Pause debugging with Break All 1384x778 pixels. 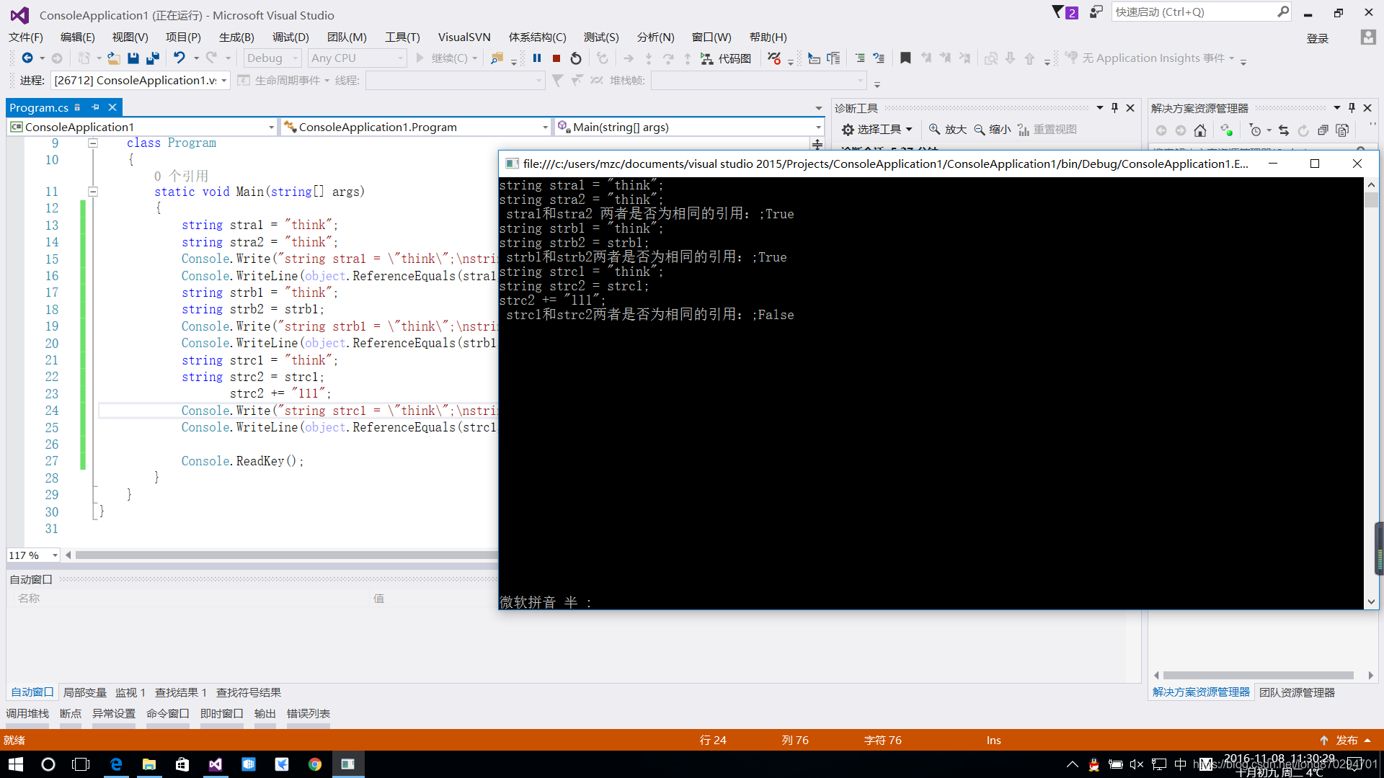click(537, 58)
